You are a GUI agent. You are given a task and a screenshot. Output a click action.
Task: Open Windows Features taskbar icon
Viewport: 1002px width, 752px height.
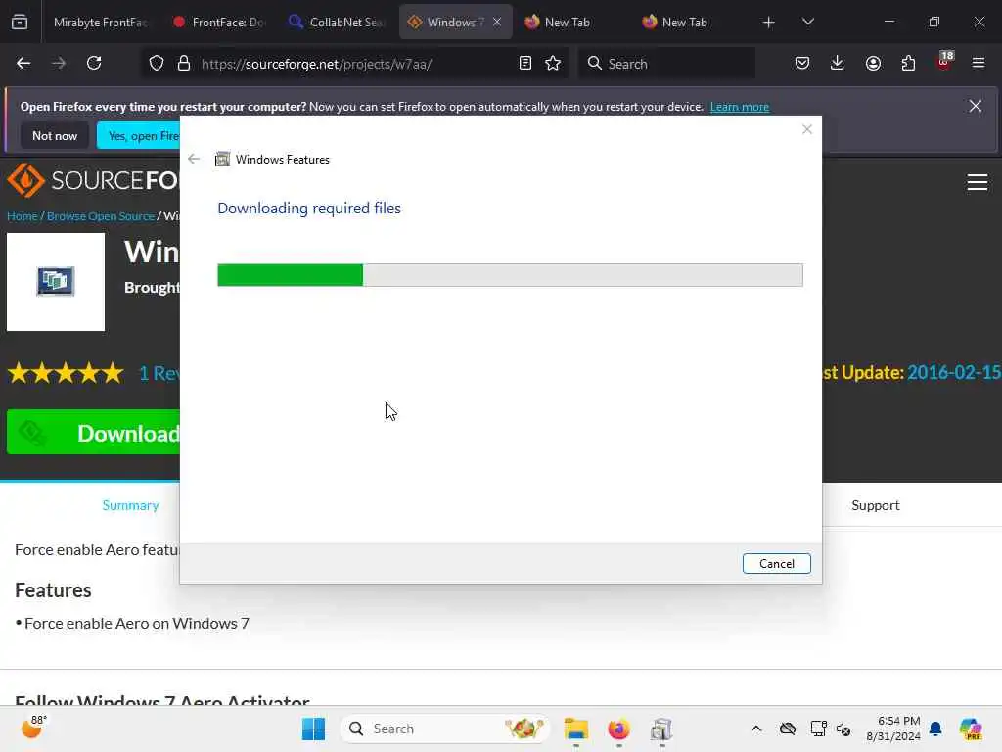[x=661, y=728]
